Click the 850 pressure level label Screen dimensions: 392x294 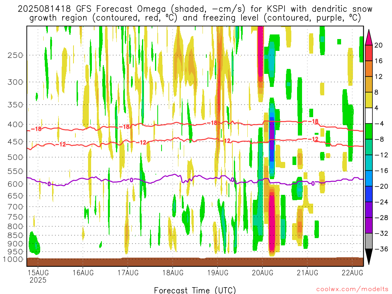(x=15, y=235)
